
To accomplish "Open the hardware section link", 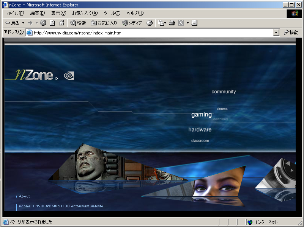I will coord(200,130).
